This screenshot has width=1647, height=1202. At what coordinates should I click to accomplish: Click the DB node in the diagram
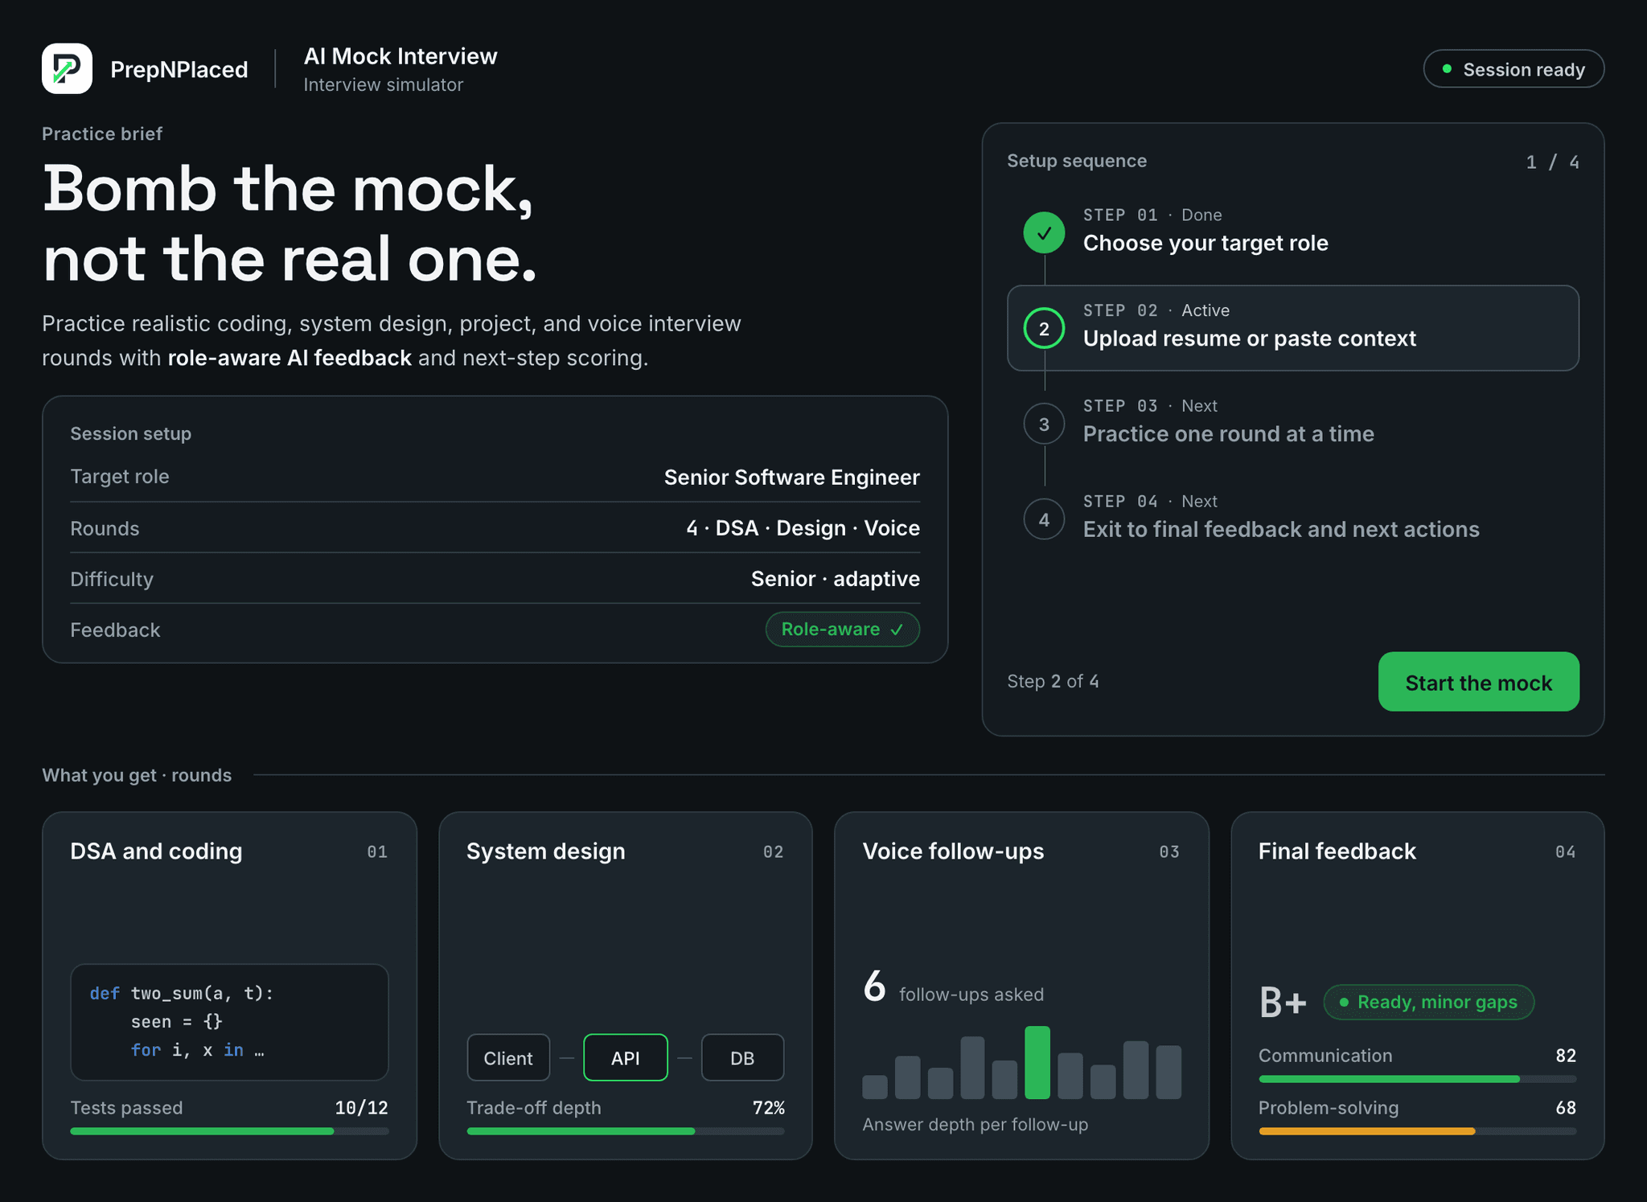(x=742, y=1058)
